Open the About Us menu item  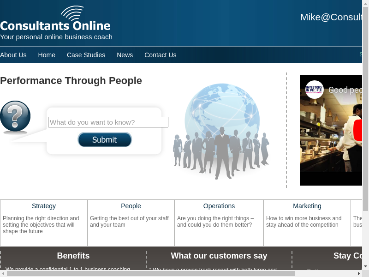13,55
